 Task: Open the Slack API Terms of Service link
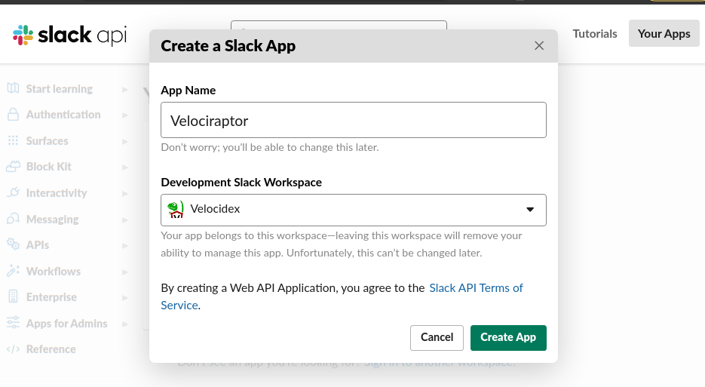pos(475,288)
